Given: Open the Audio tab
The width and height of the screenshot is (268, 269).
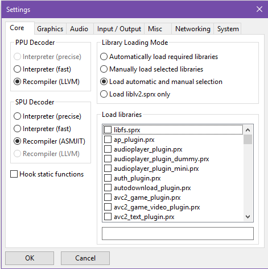Looking at the screenshot, I should pos(79,29).
